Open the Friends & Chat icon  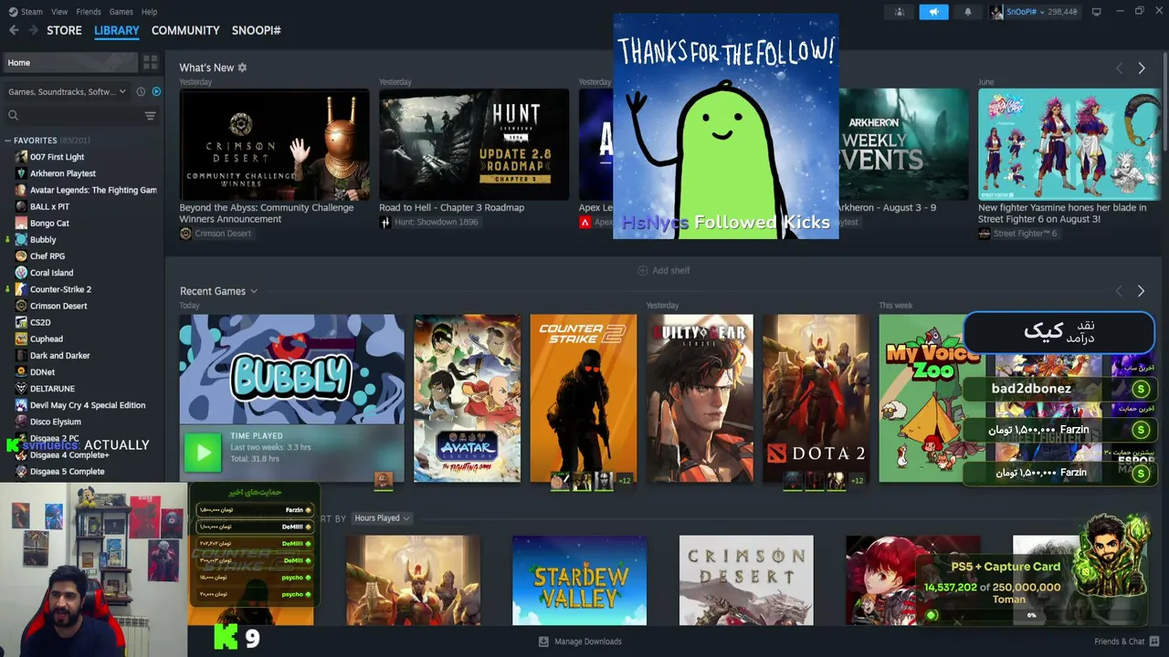1153,641
